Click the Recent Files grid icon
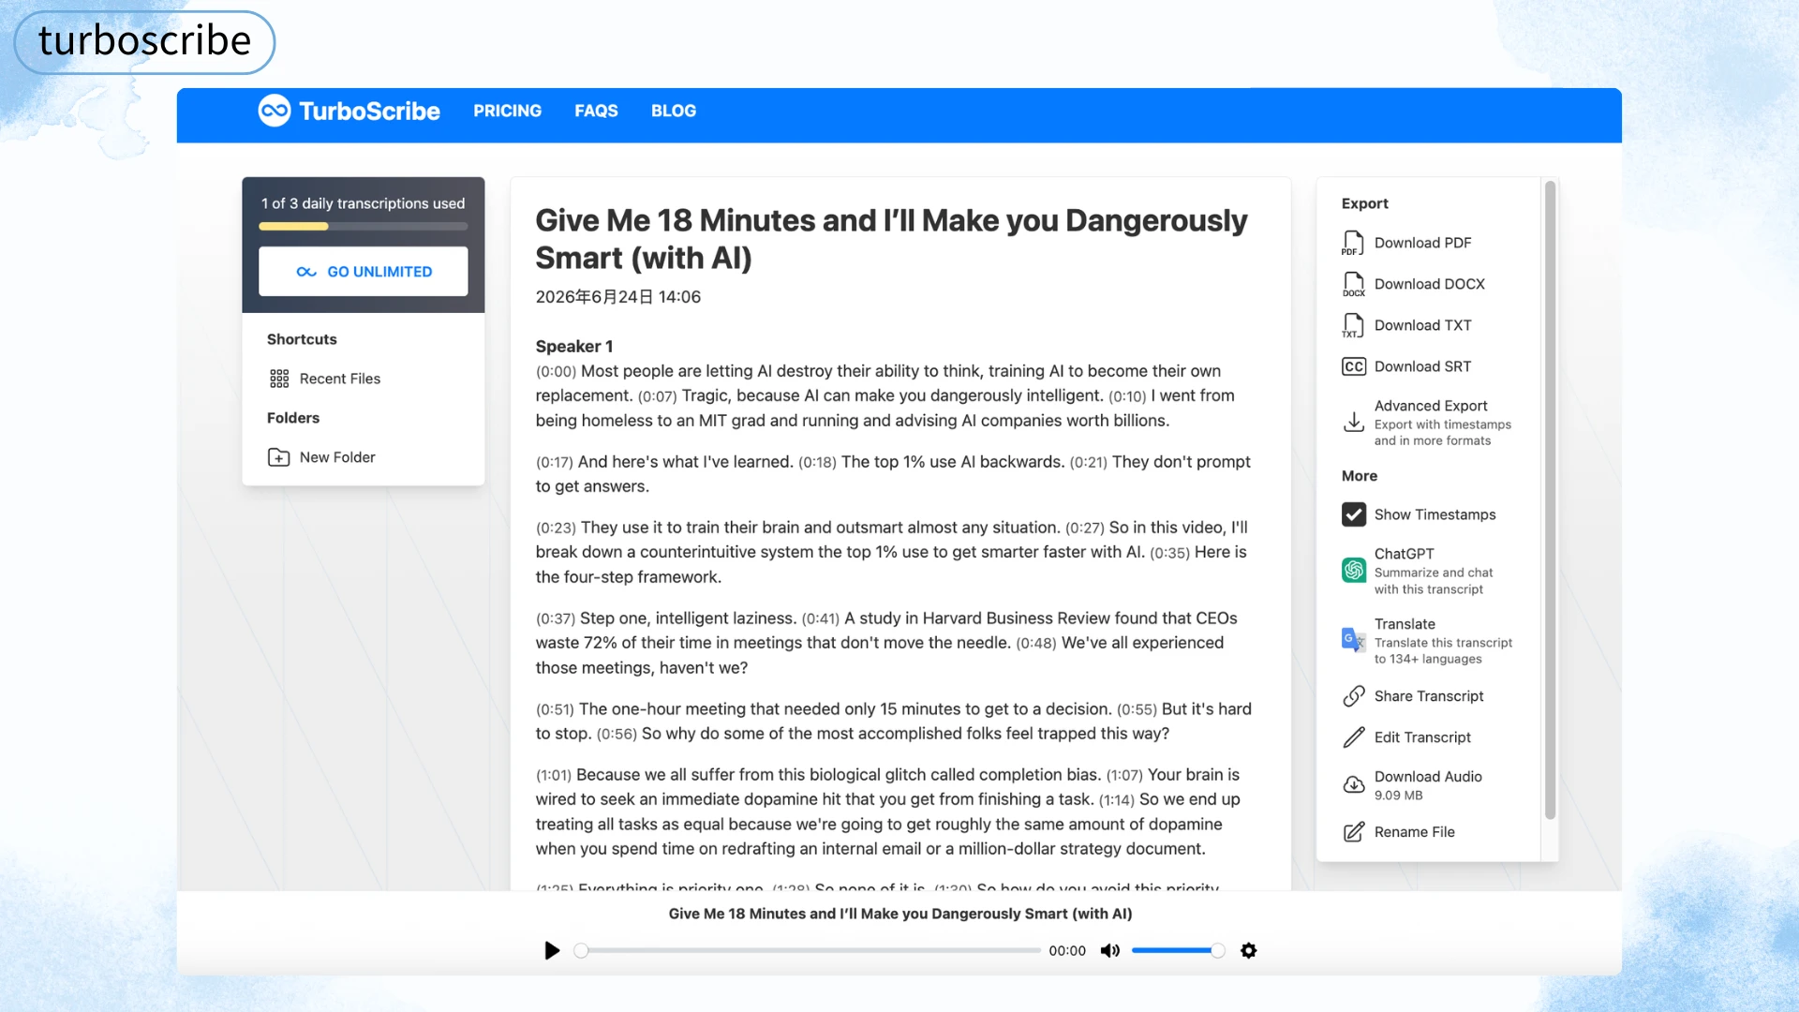 coord(279,379)
